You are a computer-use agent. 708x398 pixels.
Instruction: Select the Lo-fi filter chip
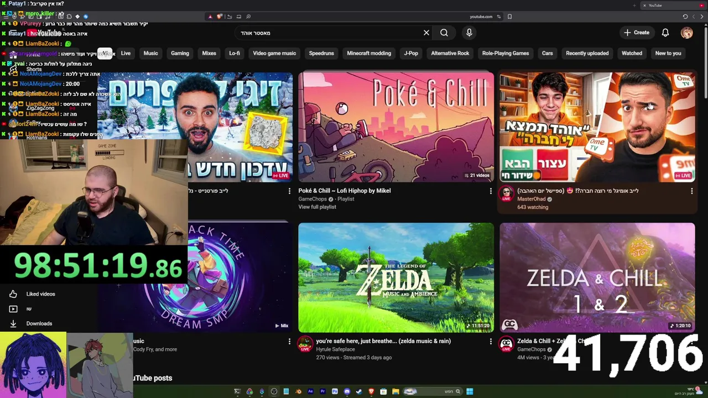(x=235, y=53)
